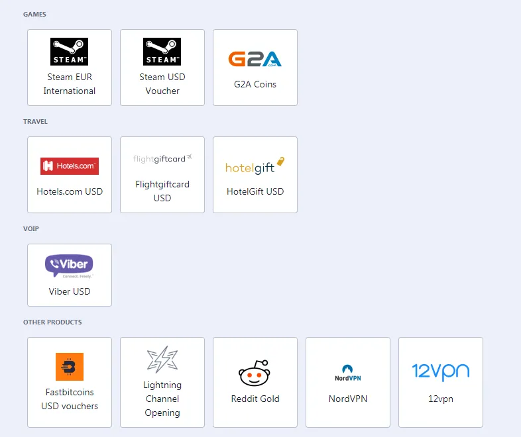Click the OTHER PRODUCTS section heading
This screenshot has height=437, width=521.
[52, 322]
